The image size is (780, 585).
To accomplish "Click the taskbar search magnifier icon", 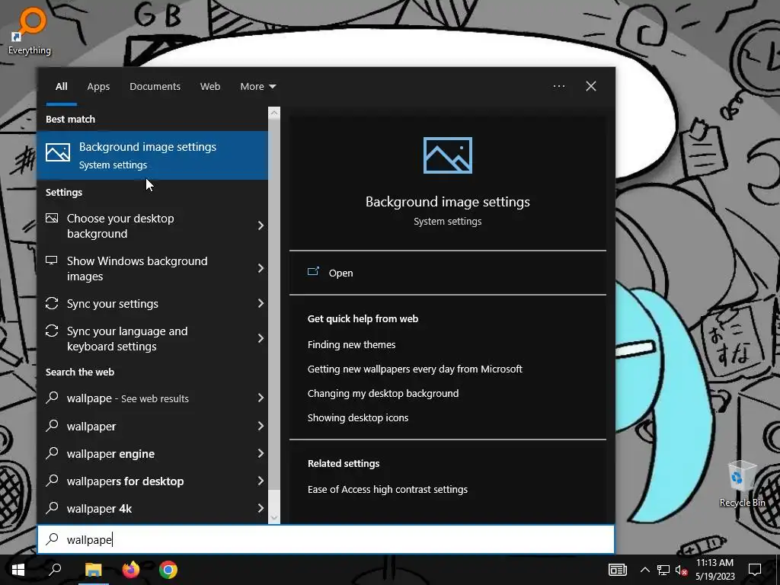I will [55, 570].
